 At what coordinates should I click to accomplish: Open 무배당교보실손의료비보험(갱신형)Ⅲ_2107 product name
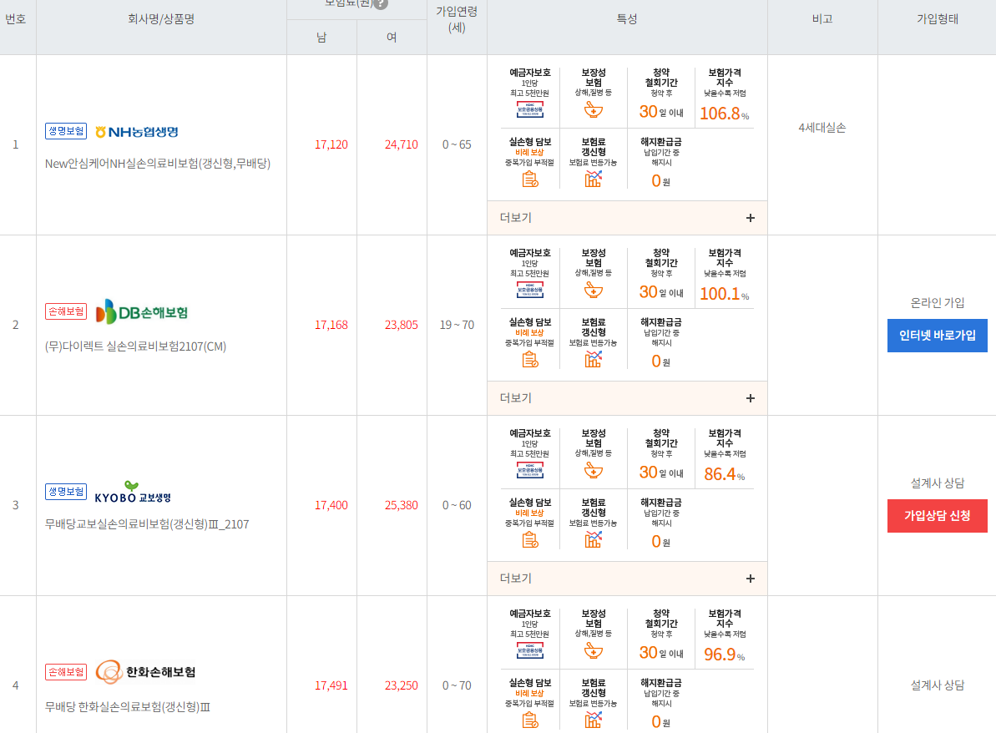(x=147, y=524)
